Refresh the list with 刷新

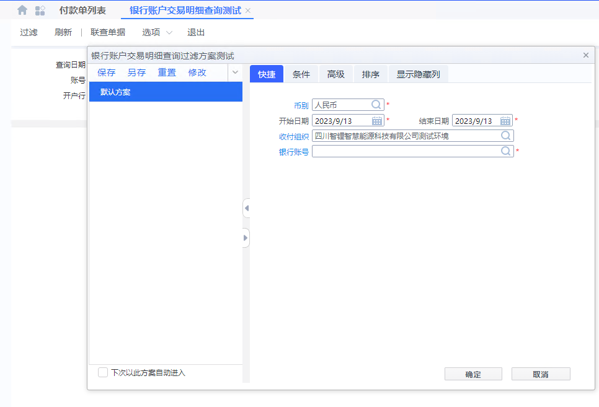(x=63, y=32)
